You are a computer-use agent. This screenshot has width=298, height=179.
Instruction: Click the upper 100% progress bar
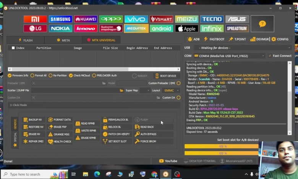[222, 146]
